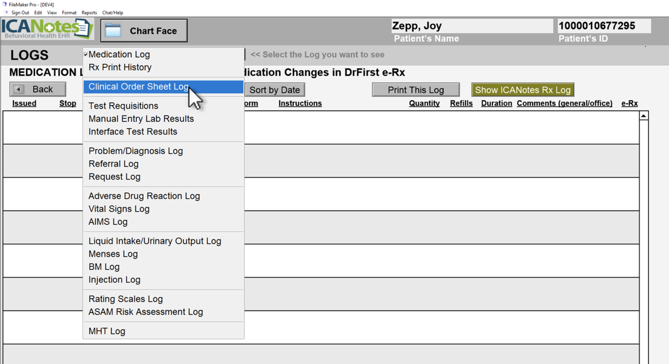Click the FileMaker Pro title bar icon
The width and height of the screenshot is (669, 364).
point(4,4)
